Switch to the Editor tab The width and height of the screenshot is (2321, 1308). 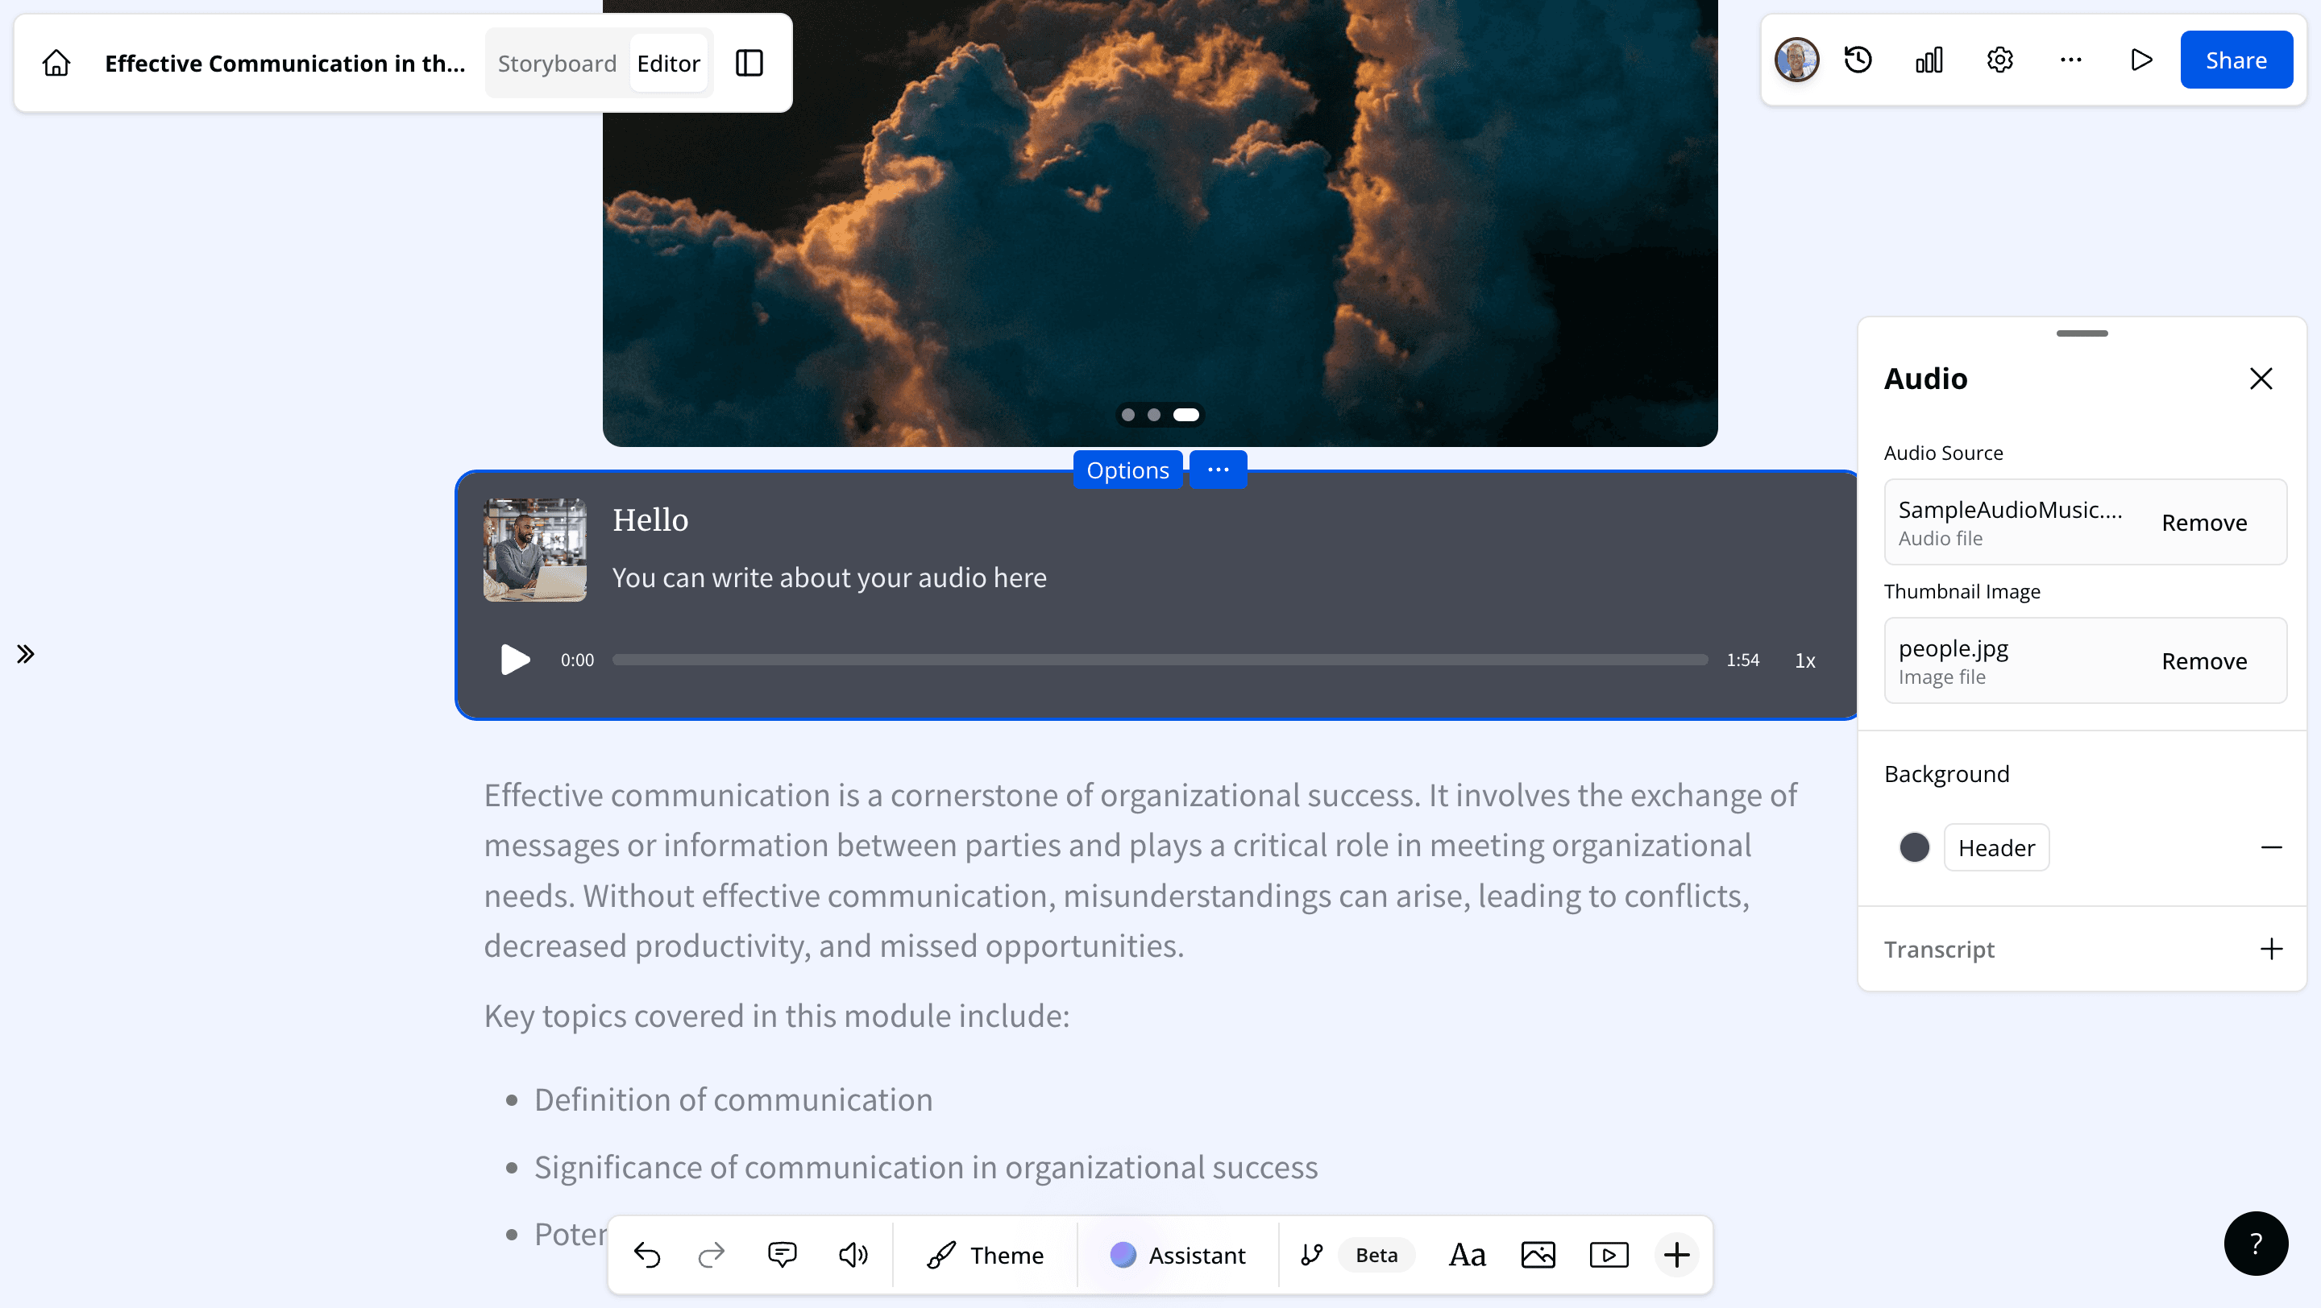[x=667, y=63]
